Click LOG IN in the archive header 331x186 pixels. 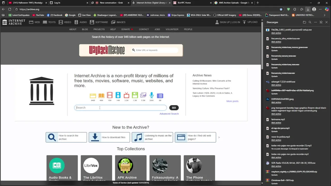click(236, 22)
